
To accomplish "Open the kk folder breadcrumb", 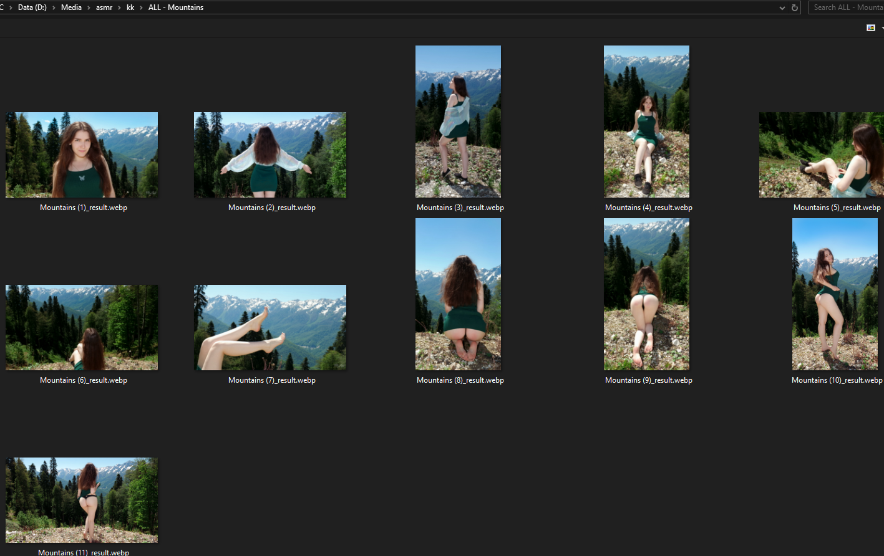I will [130, 7].
